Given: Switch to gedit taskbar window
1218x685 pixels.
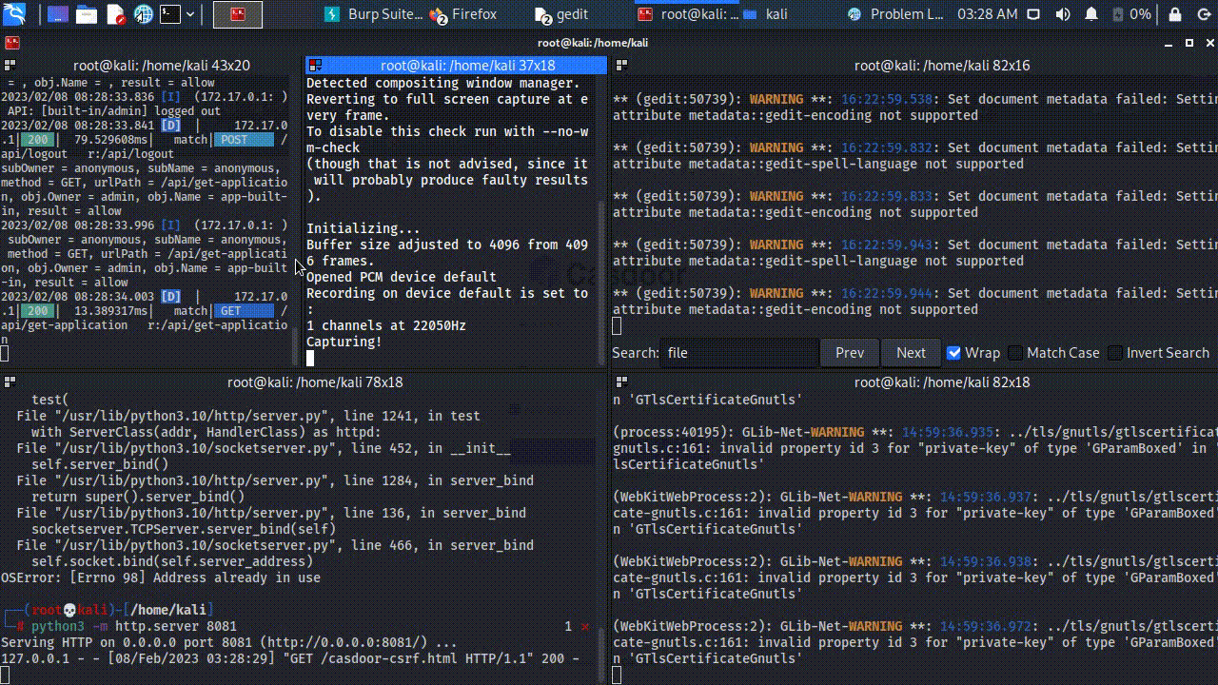Looking at the screenshot, I should pos(561,14).
